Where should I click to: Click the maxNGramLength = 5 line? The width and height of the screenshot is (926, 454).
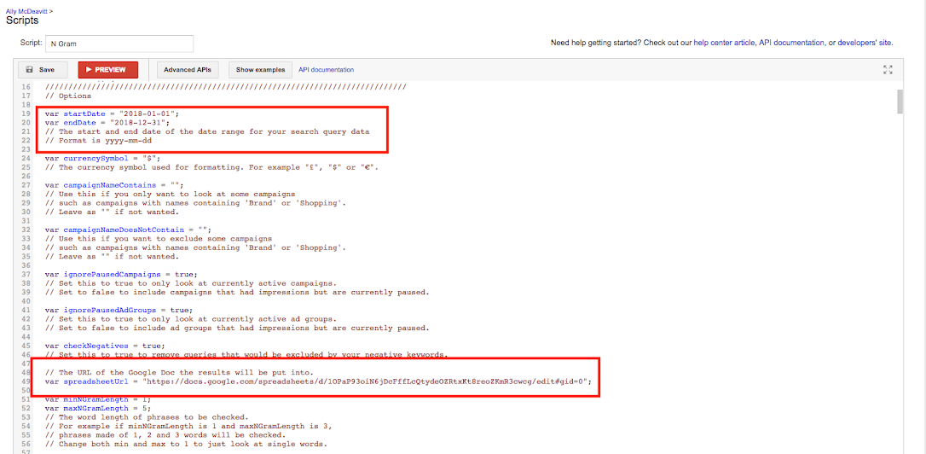(x=97, y=408)
